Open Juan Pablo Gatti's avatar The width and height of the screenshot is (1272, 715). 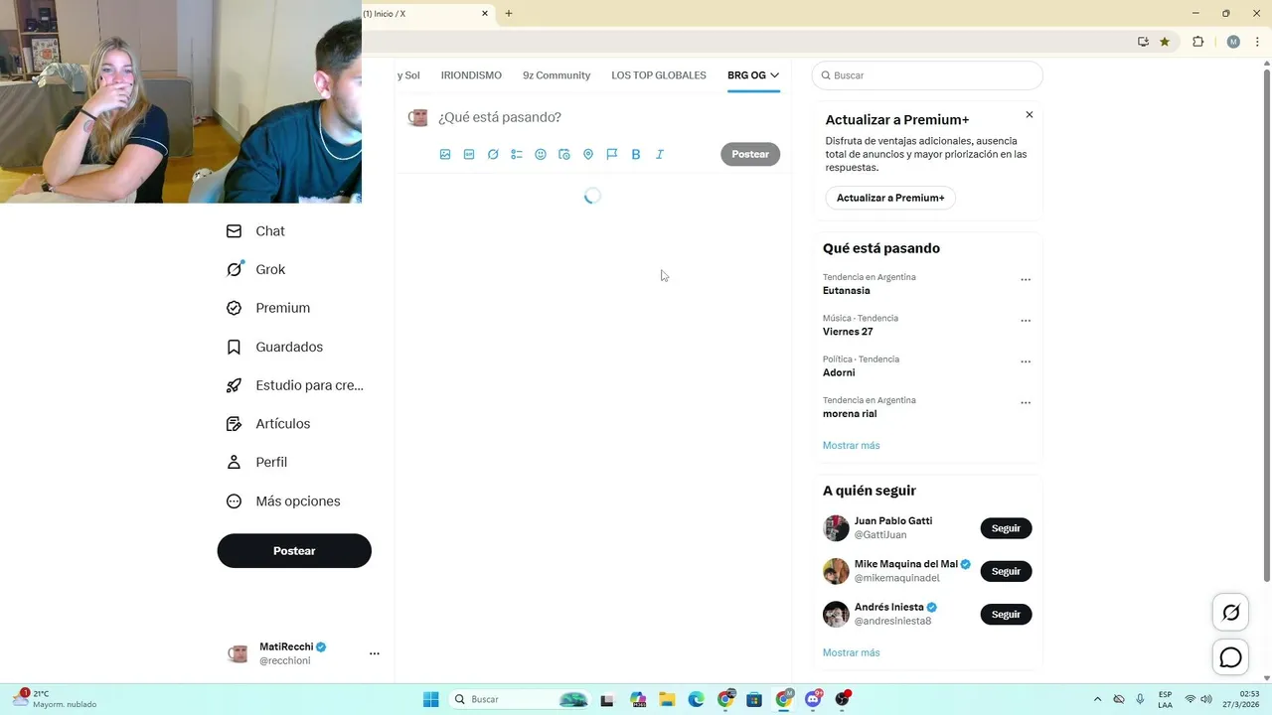pos(836,527)
